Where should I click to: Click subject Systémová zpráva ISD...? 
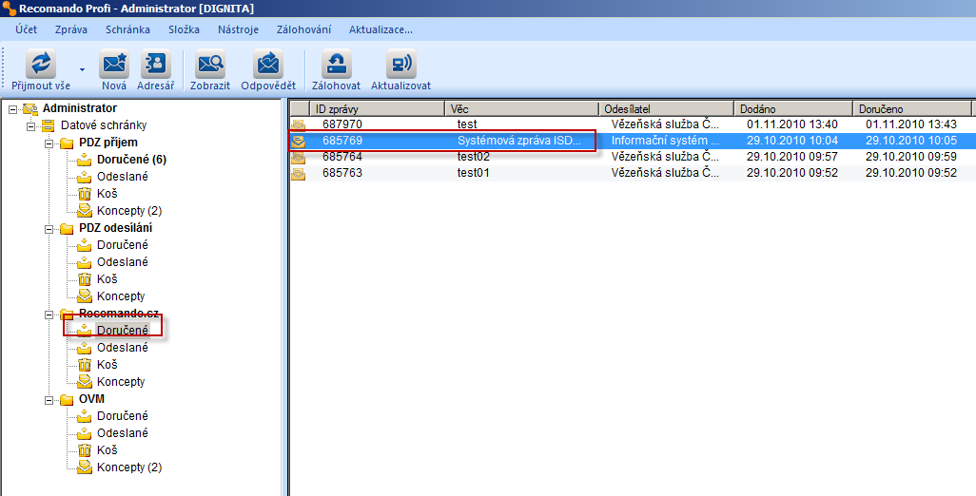click(519, 141)
